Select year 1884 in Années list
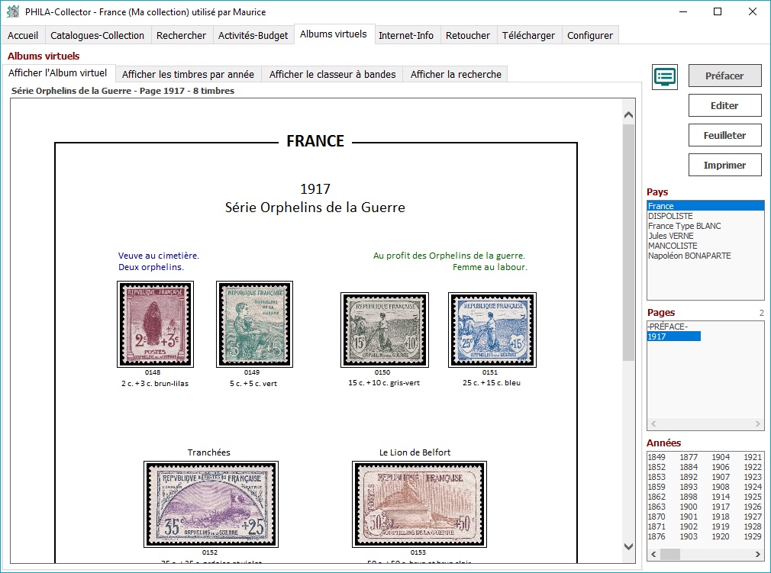 click(x=689, y=467)
